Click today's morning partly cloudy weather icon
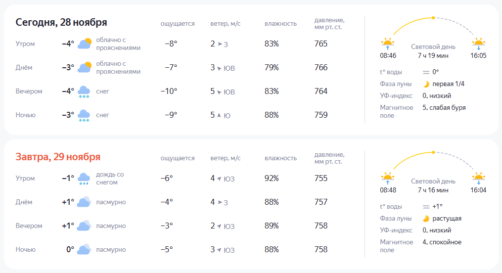 pyautogui.click(x=84, y=44)
